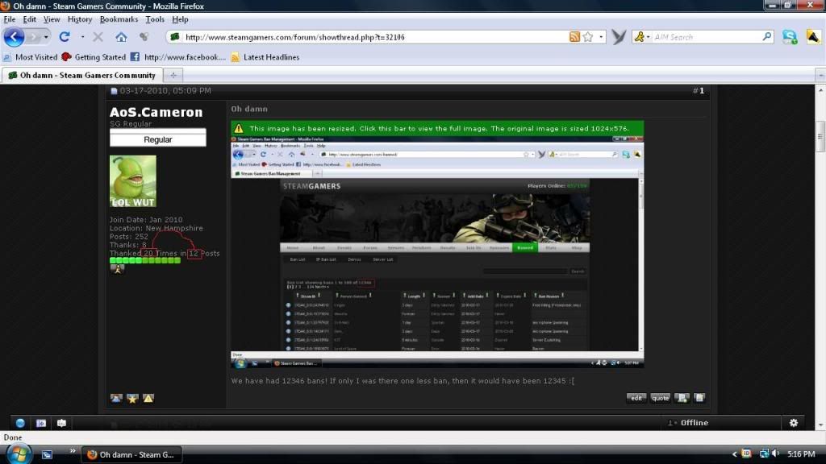
Task: Click the stop loading X icon
Action: click(98, 37)
